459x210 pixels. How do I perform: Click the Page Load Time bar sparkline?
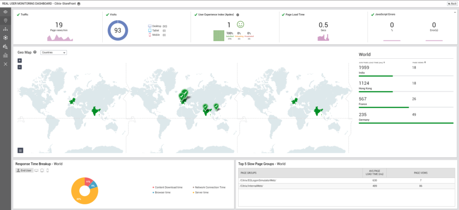point(324,38)
